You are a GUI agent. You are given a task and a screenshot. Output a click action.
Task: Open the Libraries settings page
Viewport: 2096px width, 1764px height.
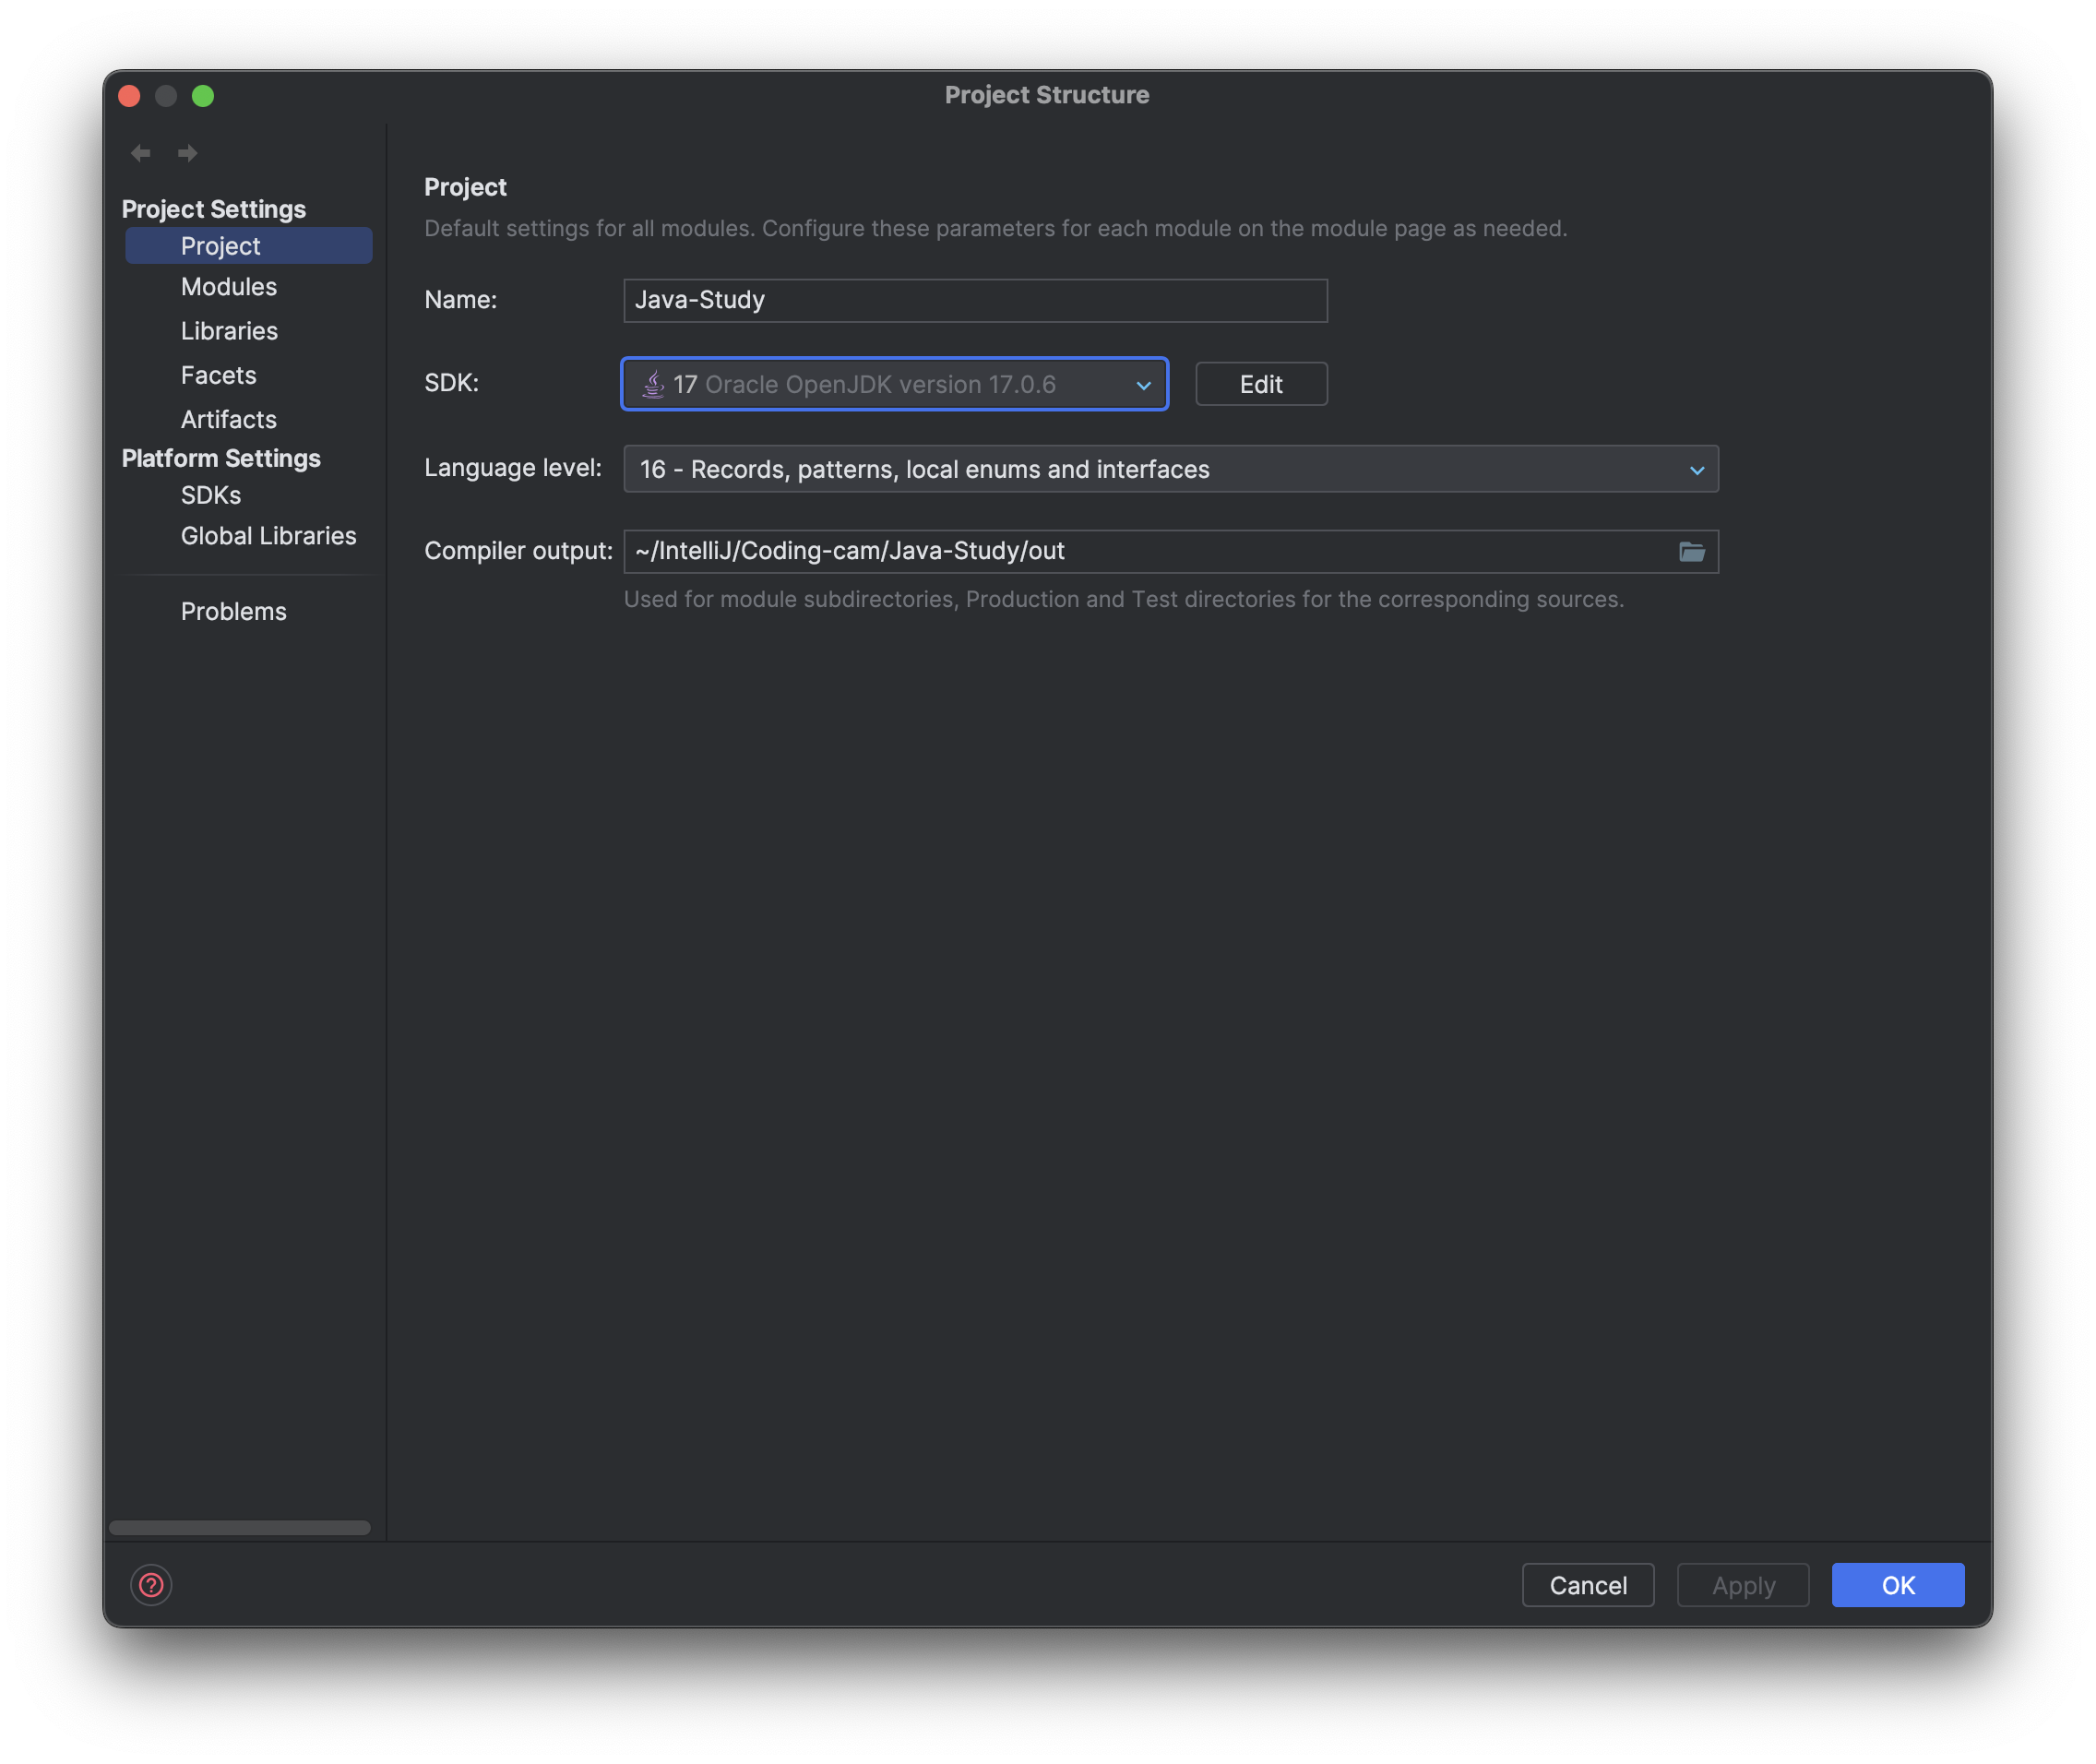pyautogui.click(x=229, y=331)
